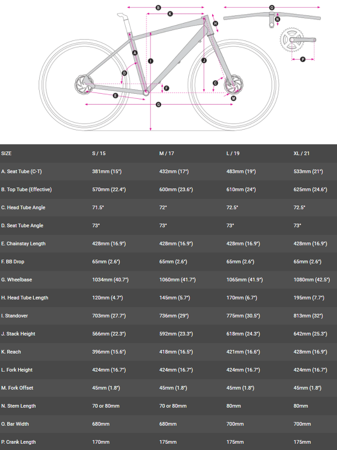Select the XL / 21 size column header
Screen dimensions: 337x450
[x=301, y=153]
